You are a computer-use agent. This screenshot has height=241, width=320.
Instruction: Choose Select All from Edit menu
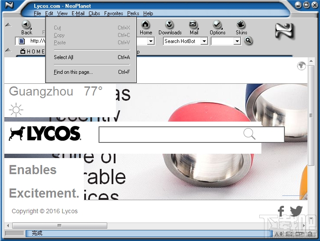point(92,57)
